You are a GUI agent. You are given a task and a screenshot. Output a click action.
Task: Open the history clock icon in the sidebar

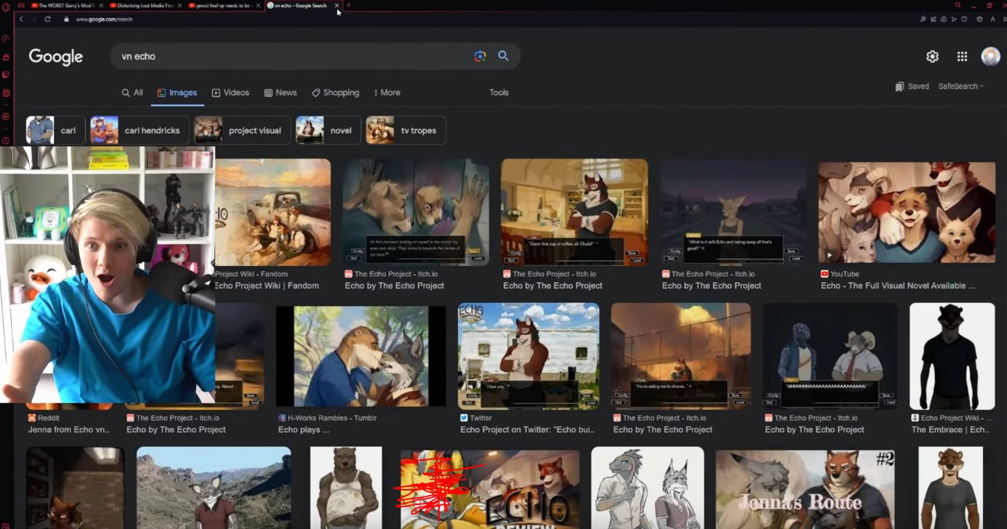click(6, 140)
